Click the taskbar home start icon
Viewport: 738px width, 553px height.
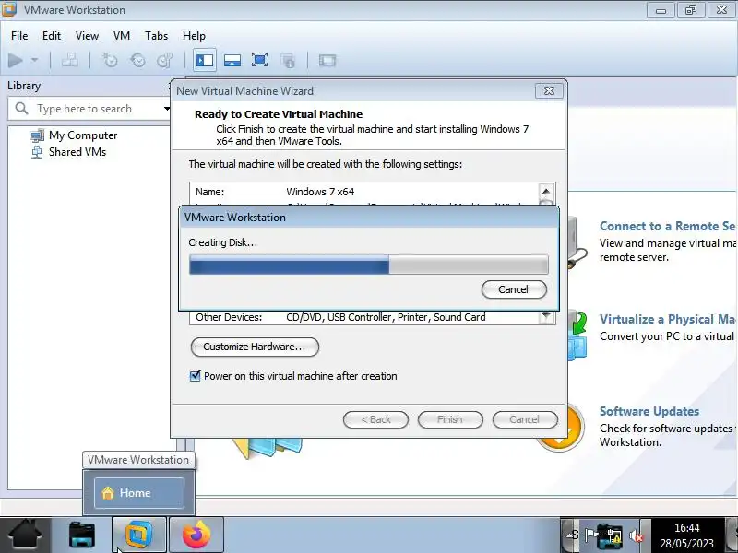pyautogui.click(x=25, y=535)
